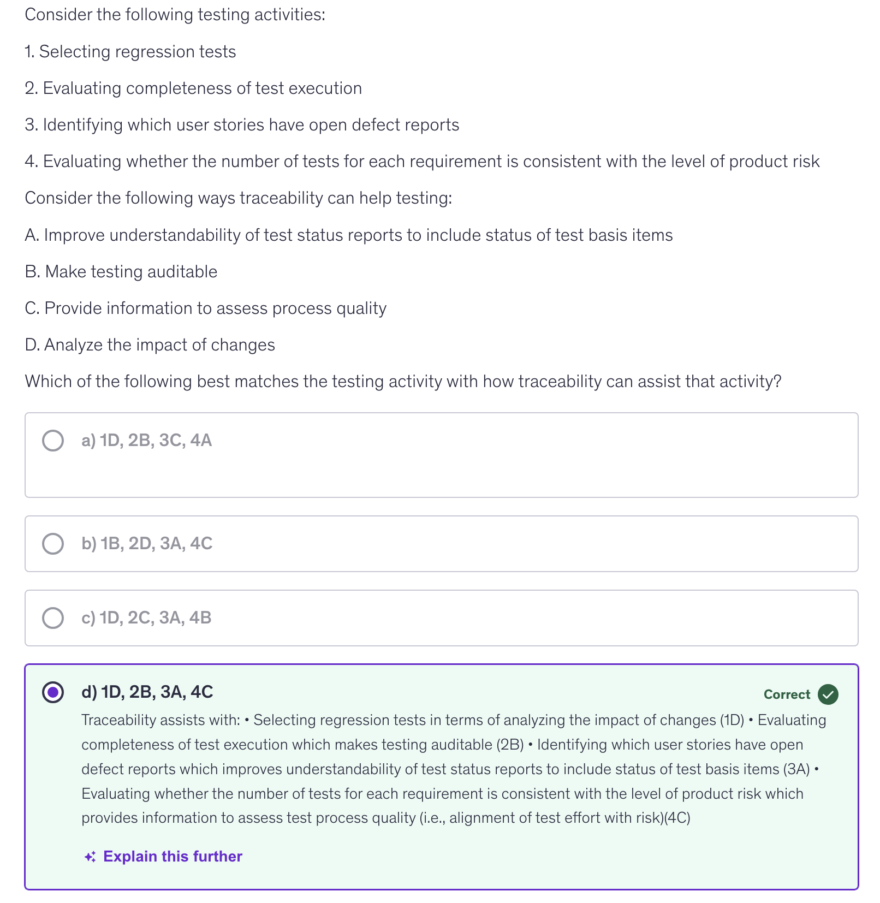Click the selected radio for option d
The image size is (880, 903).
point(53,692)
